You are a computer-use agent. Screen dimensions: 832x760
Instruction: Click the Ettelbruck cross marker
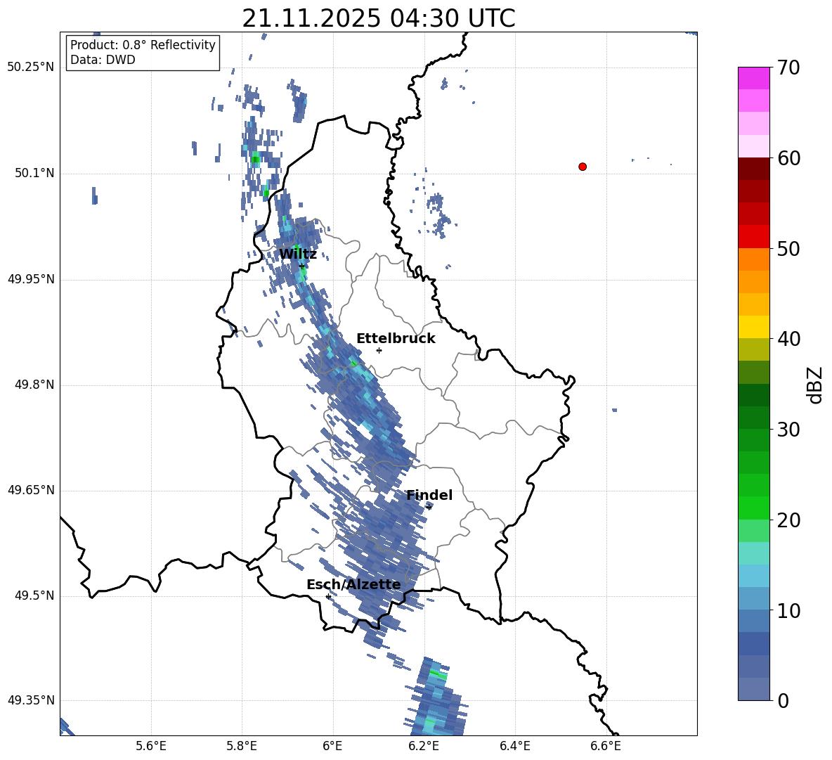(379, 350)
